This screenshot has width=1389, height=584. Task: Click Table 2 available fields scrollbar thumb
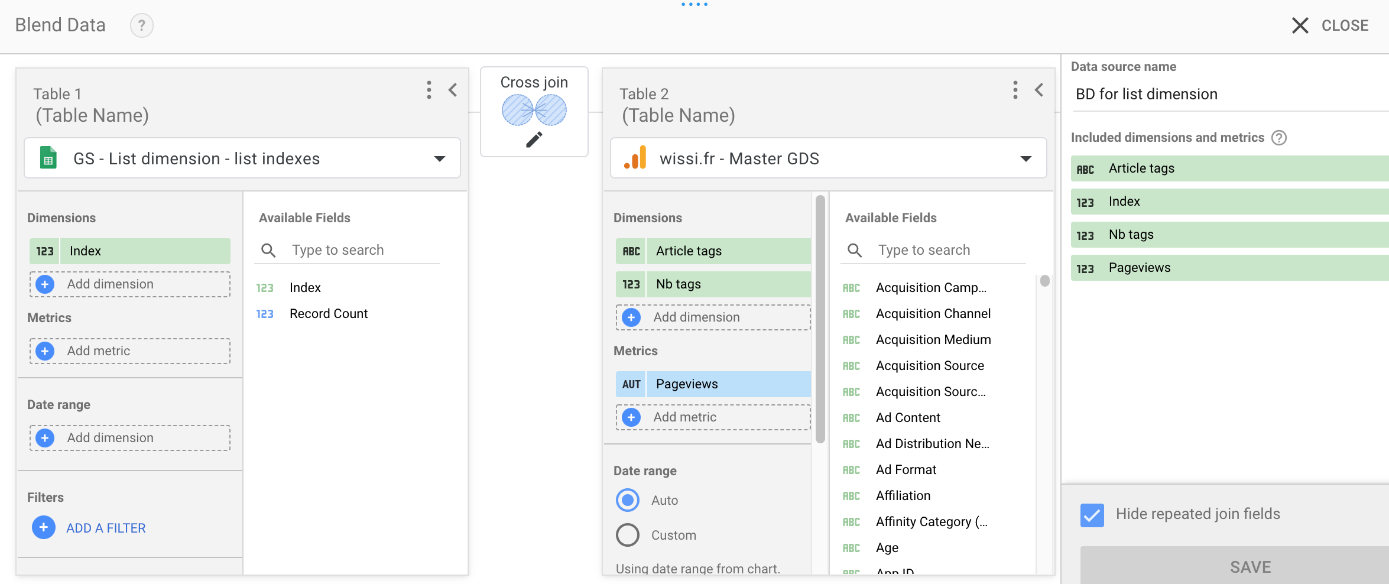pos(1045,281)
